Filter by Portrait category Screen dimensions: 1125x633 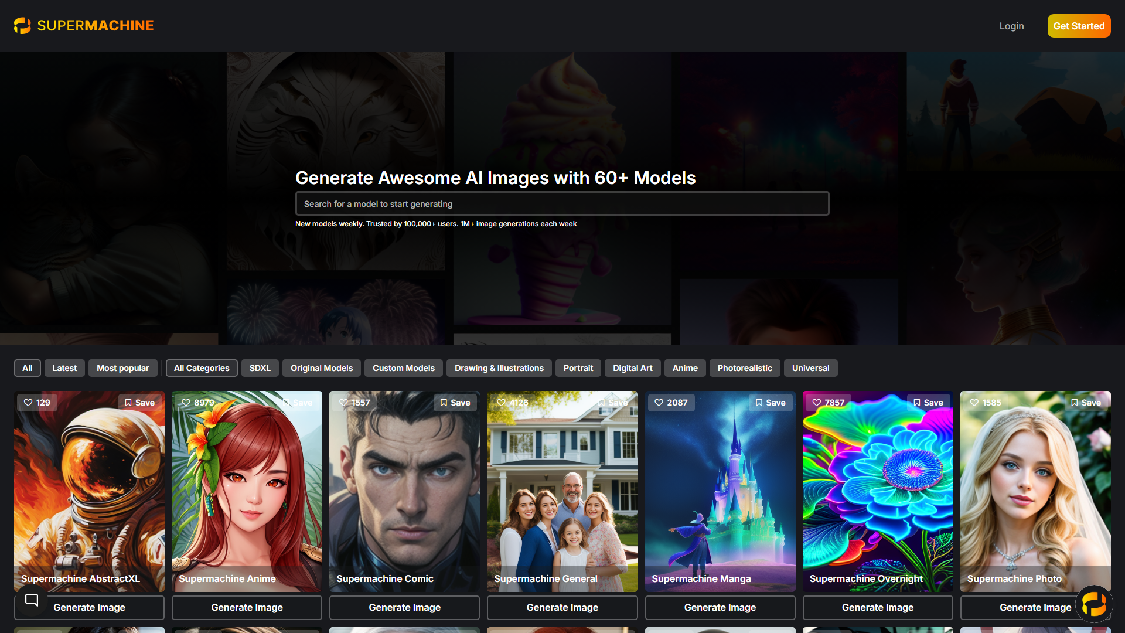pyautogui.click(x=578, y=368)
